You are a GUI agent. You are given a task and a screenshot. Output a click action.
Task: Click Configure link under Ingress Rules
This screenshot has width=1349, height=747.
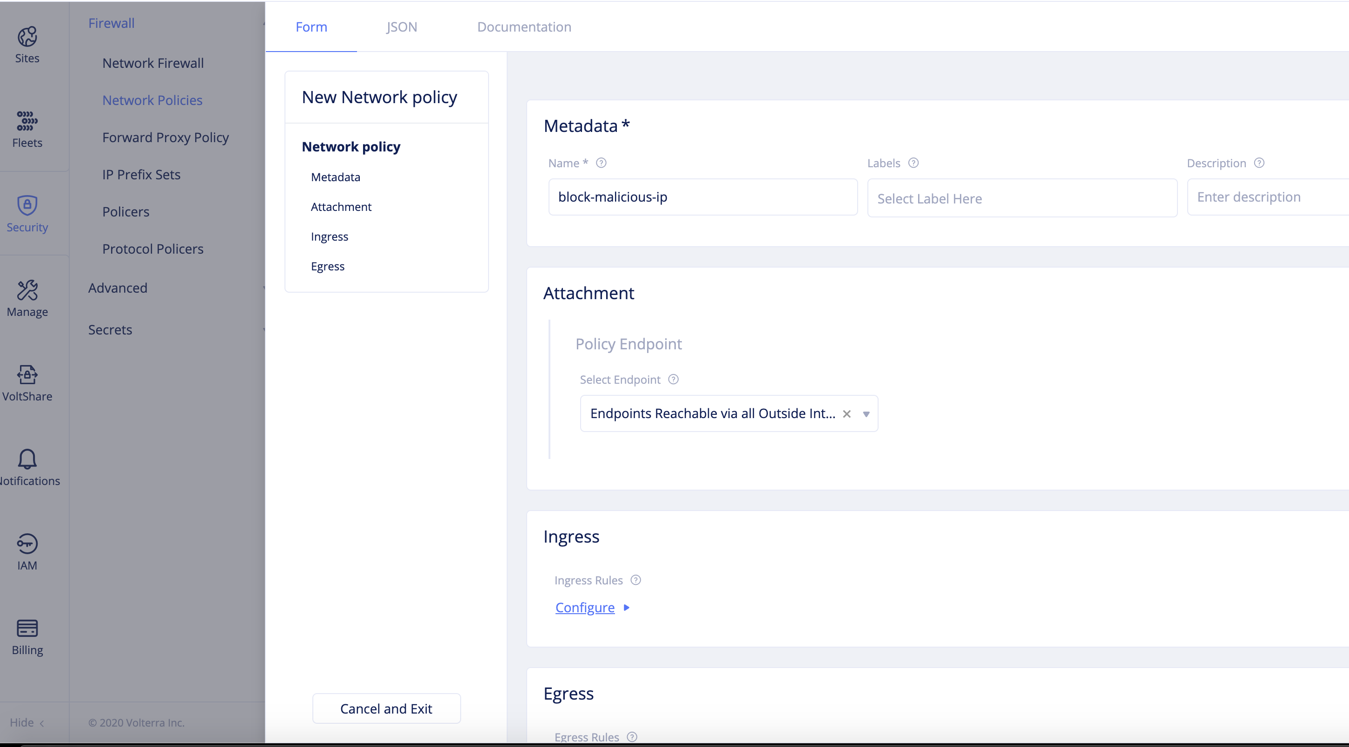584,607
